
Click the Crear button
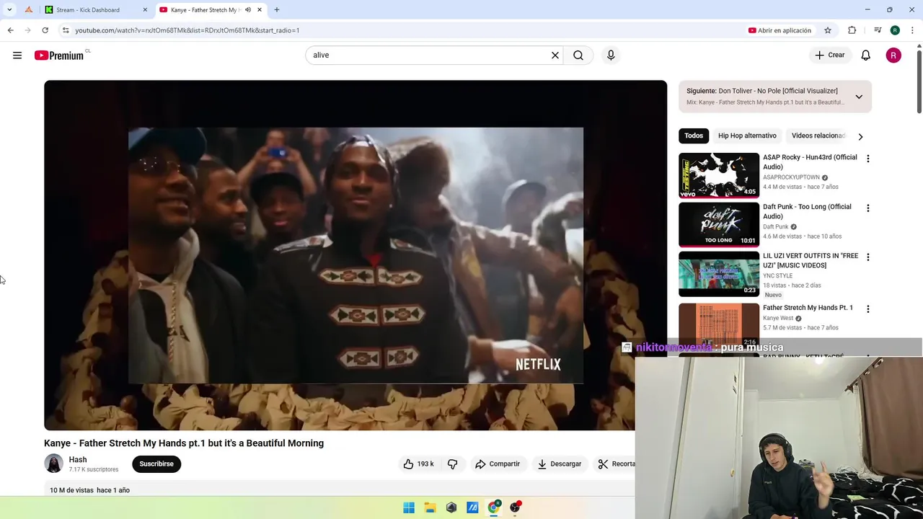point(830,55)
